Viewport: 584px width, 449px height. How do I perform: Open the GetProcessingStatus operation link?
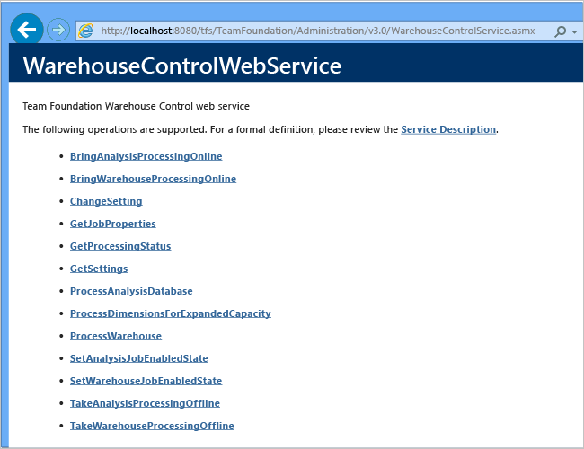point(120,246)
